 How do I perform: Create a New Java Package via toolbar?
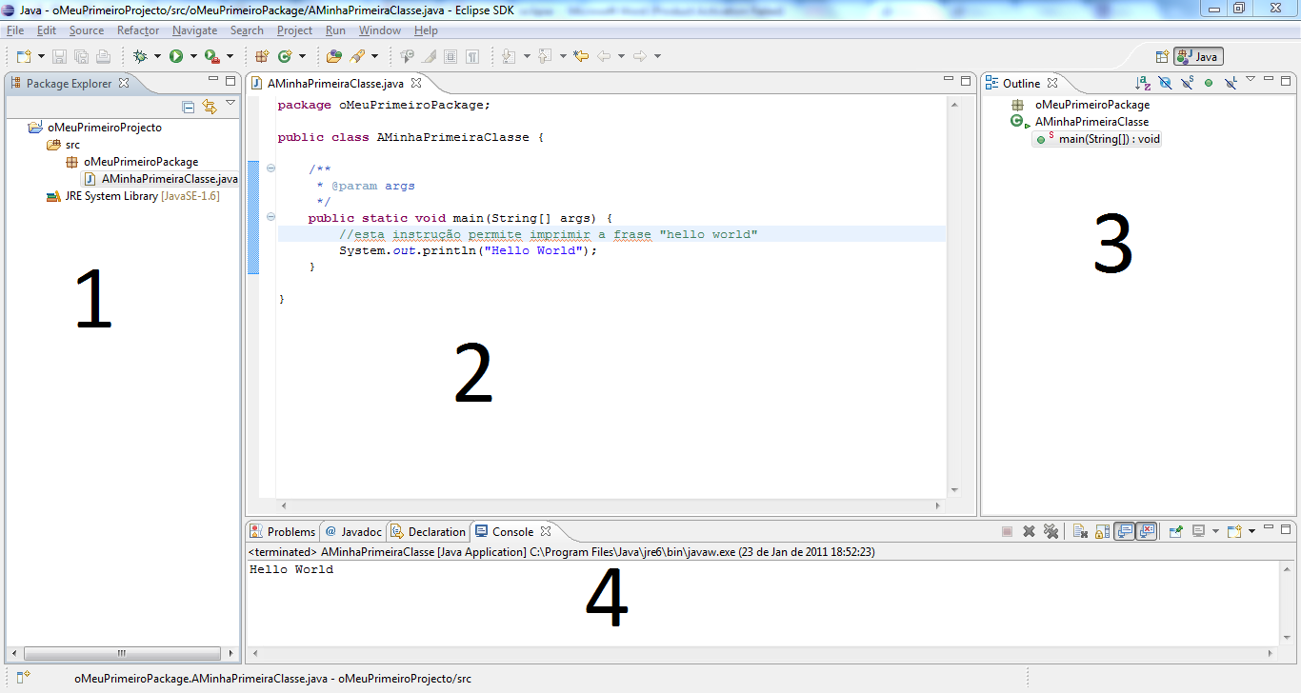pos(262,56)
